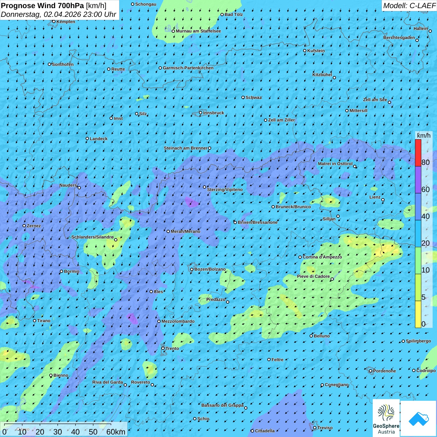Click the Bad Tölz city marker
The image size is (437, 437).
[x=222, y=14]
